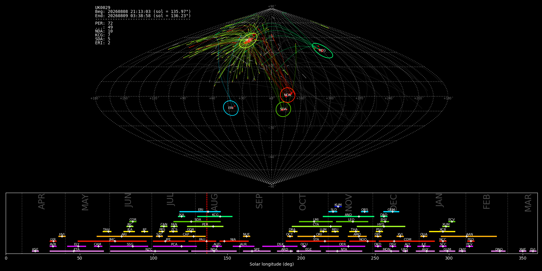The image size is (542, 271).
Task: Click the End: 20260809 03:38:58 line
Action: pyautogui.click(x=143, y=16)
